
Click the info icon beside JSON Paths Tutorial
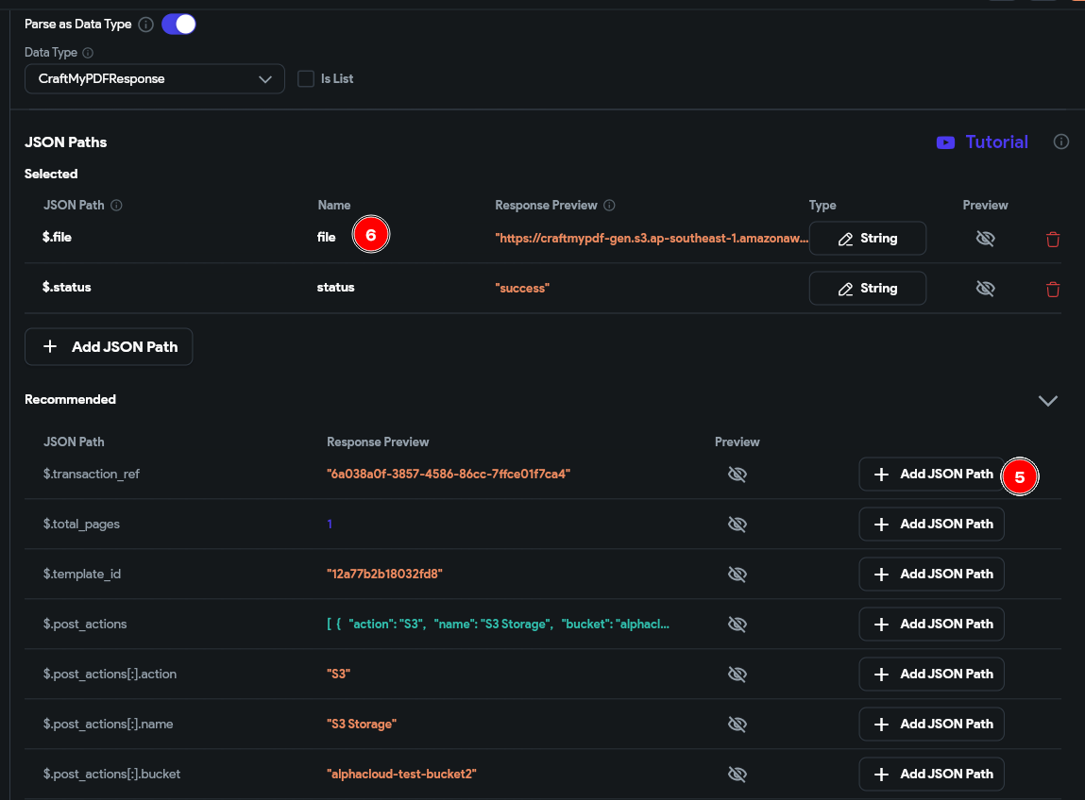tap(1061, 142)
